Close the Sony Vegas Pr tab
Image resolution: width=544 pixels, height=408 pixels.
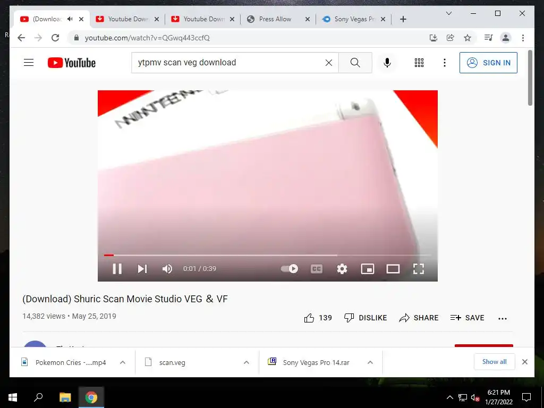(383, 19)
